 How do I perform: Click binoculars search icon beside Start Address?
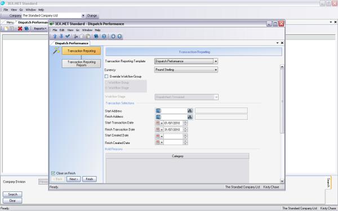coord(190,111)
